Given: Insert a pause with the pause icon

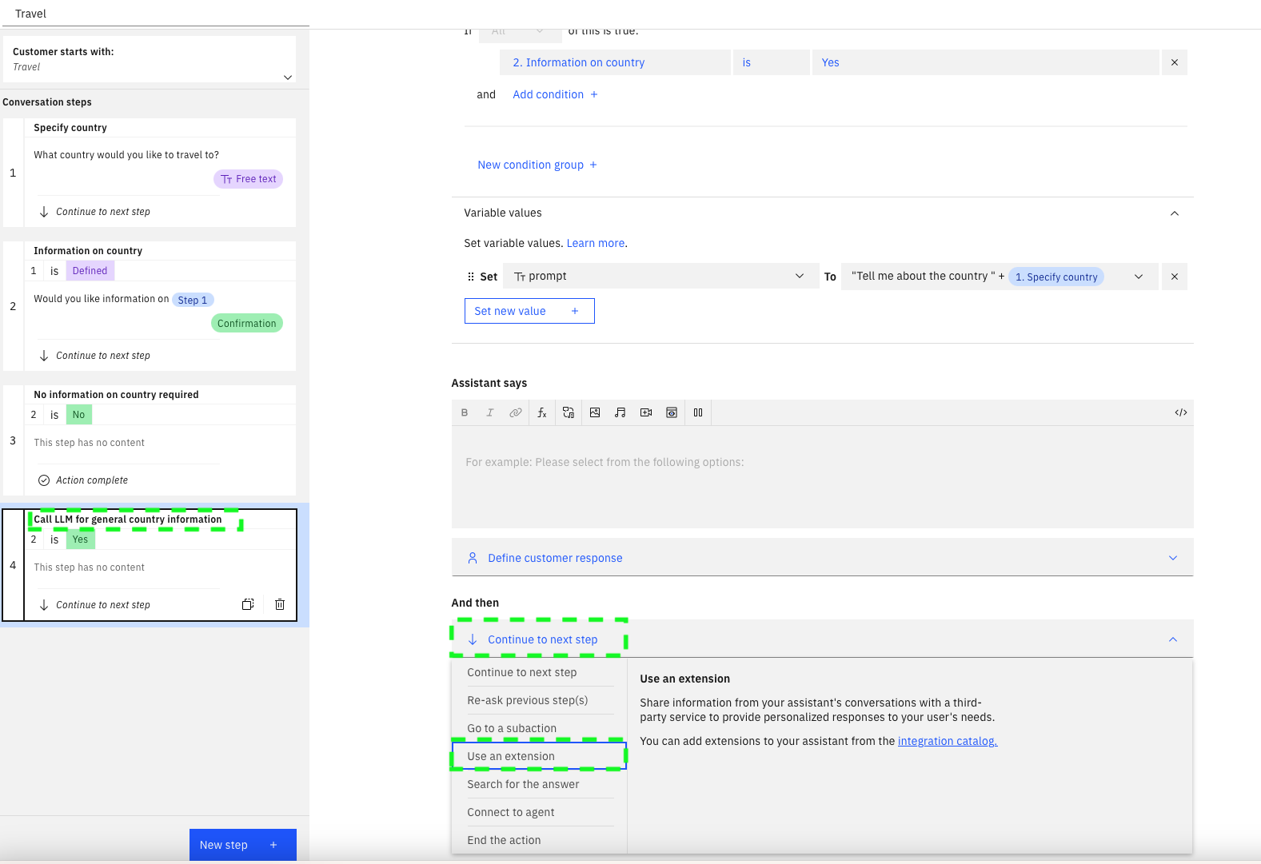Looking at the screenshot, I should pos(698,412).
